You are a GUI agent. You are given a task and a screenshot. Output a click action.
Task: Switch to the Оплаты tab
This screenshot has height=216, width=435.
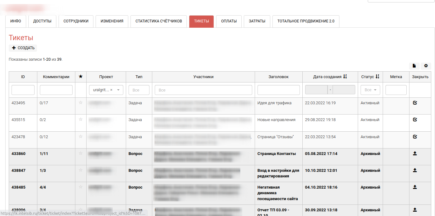coord(229,21)
